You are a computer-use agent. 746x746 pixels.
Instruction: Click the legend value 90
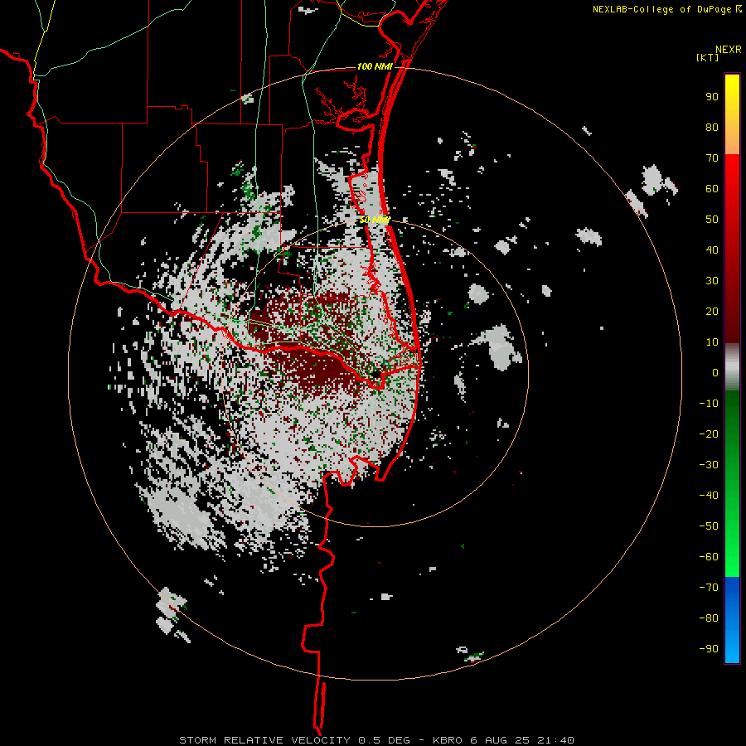(x=712, y=97)
